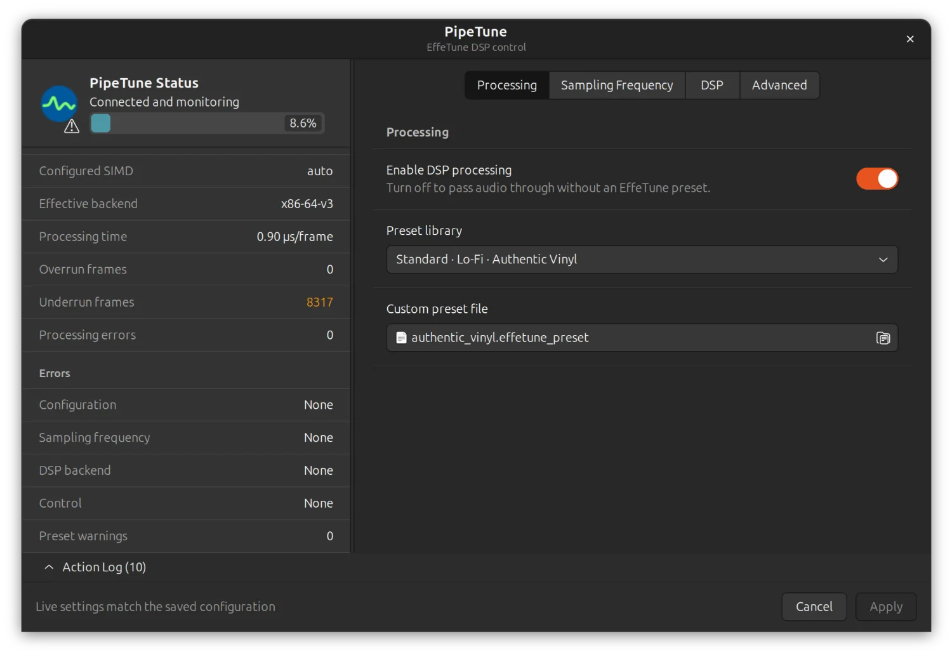Viewport: 952px width, 655px height.
Task: Click the custom preset file field
Action: pyautogui.click(x=642, y=338)
